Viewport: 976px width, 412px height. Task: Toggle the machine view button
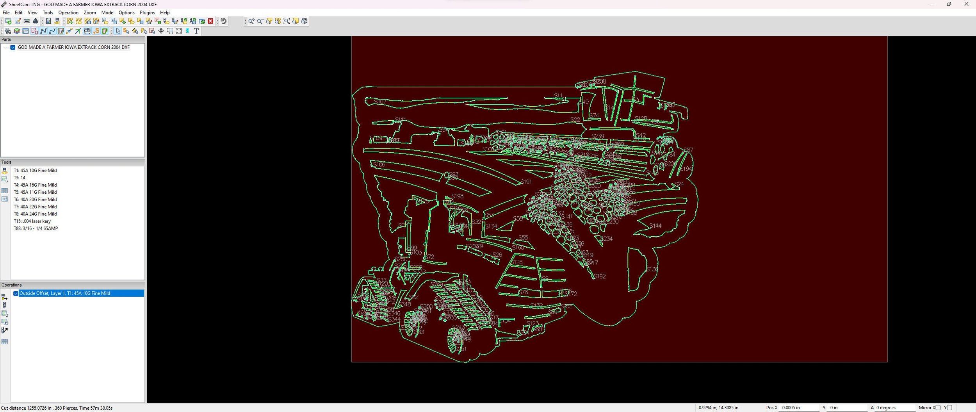click(87, 31)
